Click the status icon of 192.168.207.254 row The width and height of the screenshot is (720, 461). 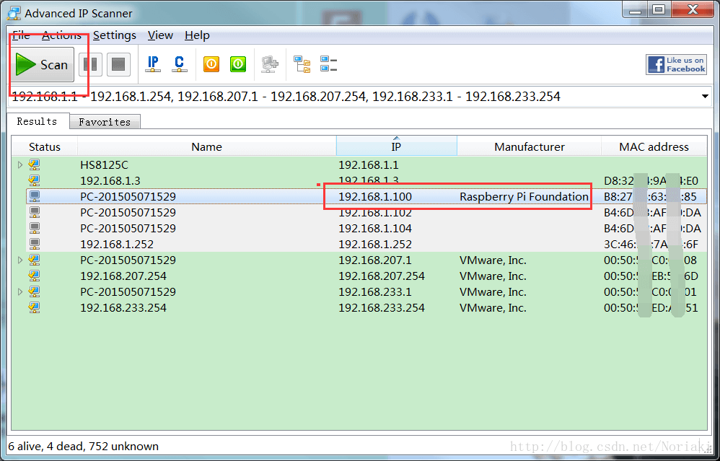[x=35, y=276]
